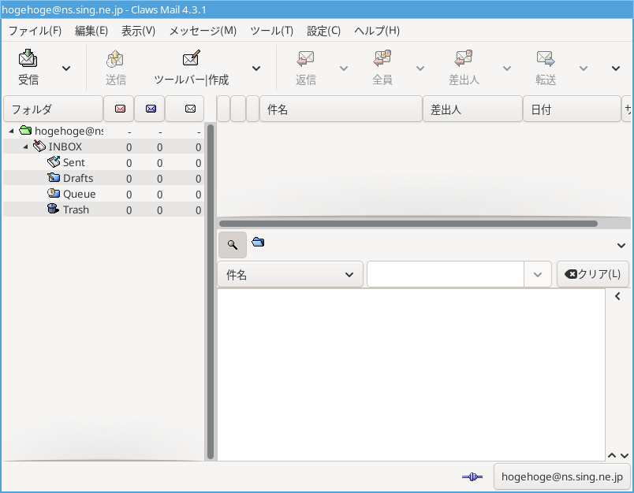
Task: Click the フォルダ column header
Action: (53, 109)
